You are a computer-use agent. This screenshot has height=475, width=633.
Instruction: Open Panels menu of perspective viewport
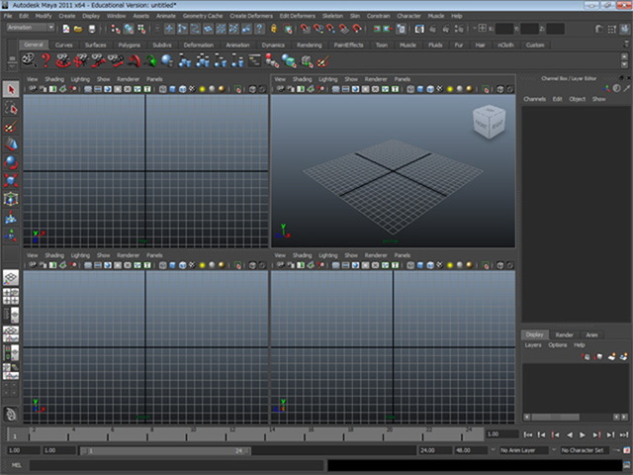coord(403,79)
